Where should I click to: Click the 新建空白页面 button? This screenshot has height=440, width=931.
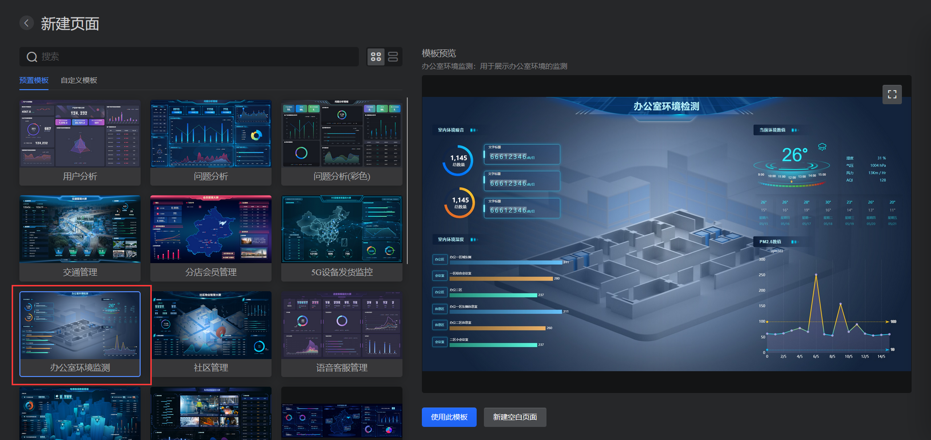click(515, 417)
